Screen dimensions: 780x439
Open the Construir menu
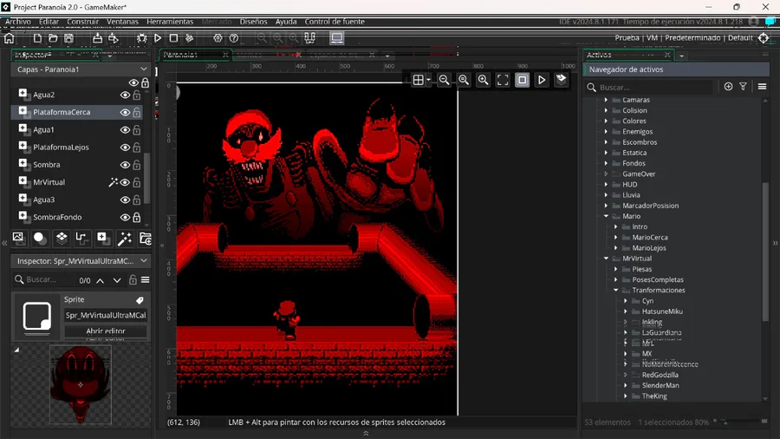82,22
